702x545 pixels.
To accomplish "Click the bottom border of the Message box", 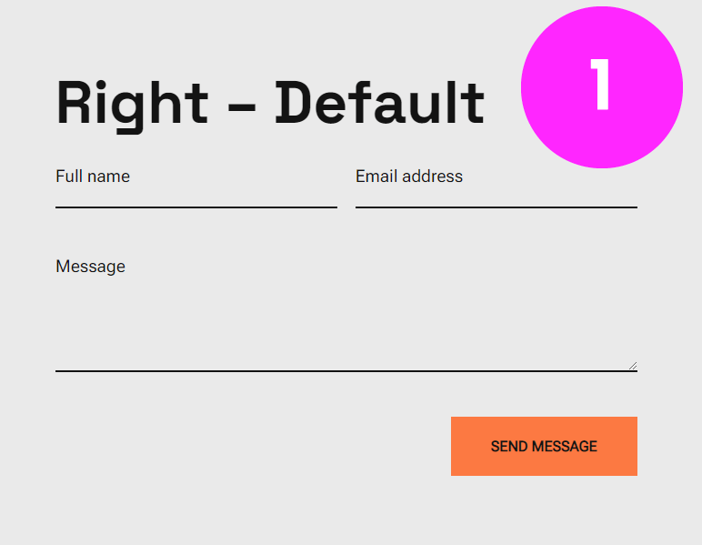I will point(346,371).
